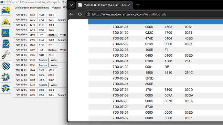Select web value 00E1 in 7D0-08-02
The width and height of the screenshot is (223, 125).
189,118
